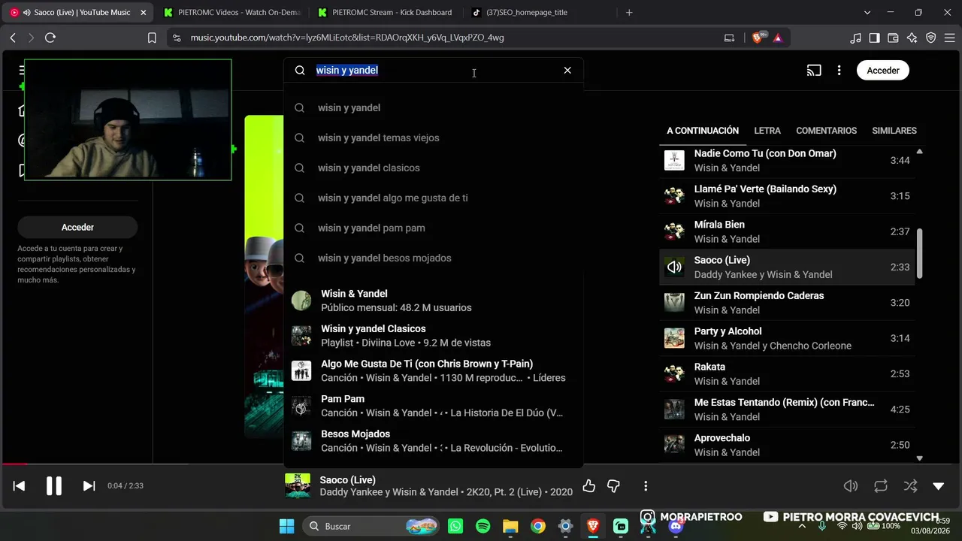Open the three-dot menu beside Acceder
This screenshot has height=541, width=962.
839,71
